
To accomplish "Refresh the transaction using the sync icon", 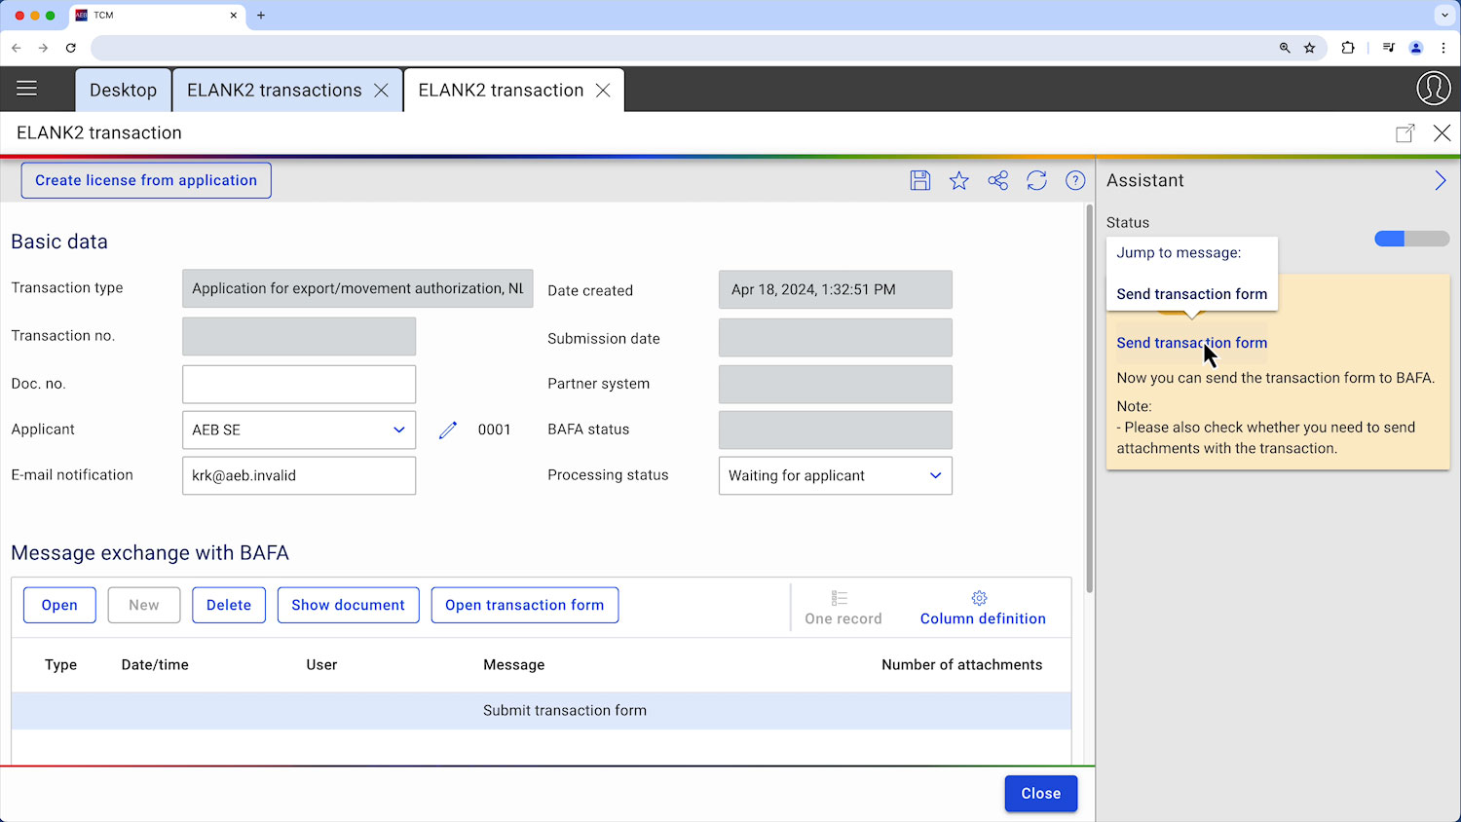I will click(x=1036, y=180).
